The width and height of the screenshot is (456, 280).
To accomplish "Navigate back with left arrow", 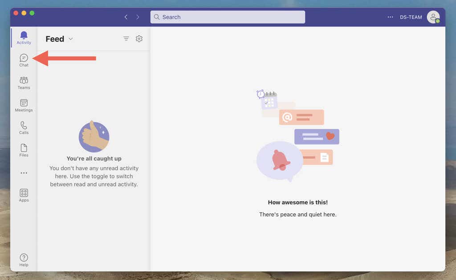I will tap(126, 17).
